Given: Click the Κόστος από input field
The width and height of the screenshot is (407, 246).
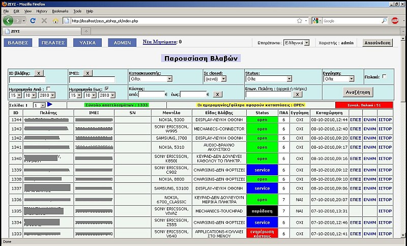Looking at the screenshot, I should point(152,94).
